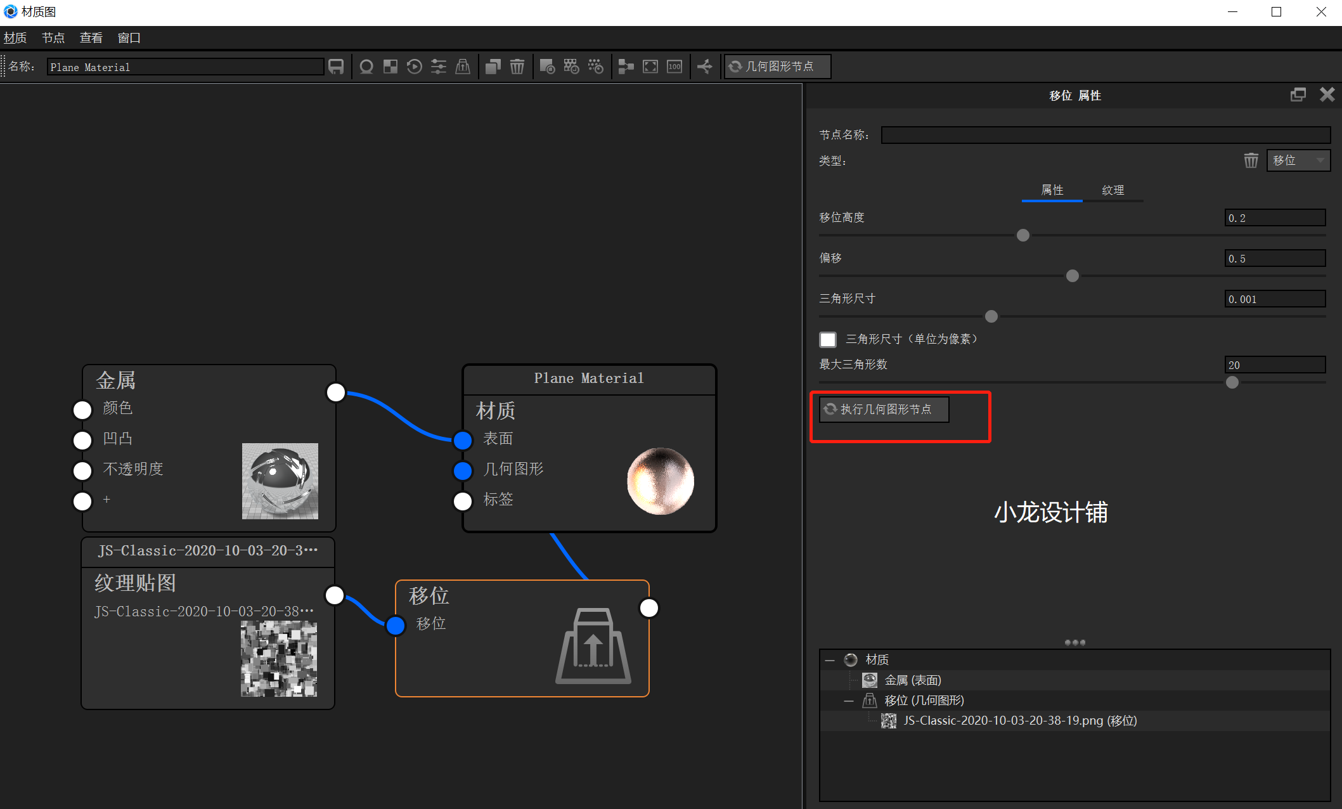Viewport: 1342px width, 809px height.
Task: Save the material using the save icon
Action: (x=336, y=66)
